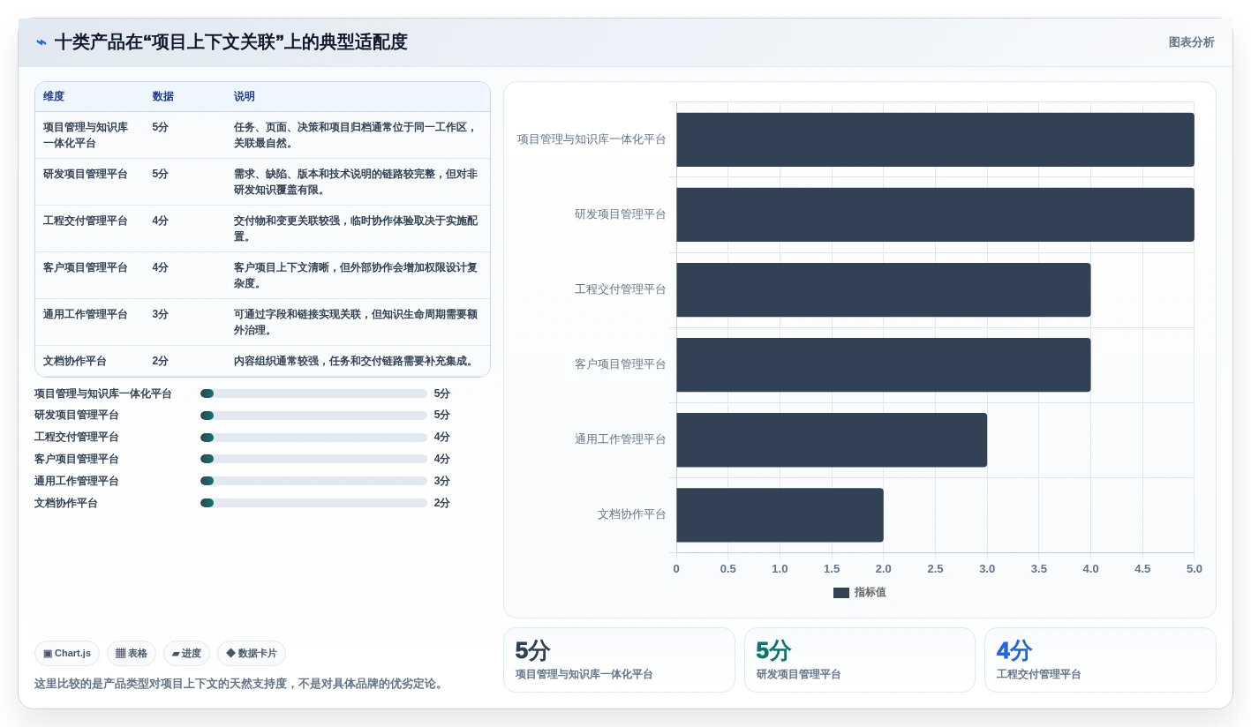The image size is (1251, 727).
Task: Click progress bar for 文档协作平台
Action: tap(313, 503)
